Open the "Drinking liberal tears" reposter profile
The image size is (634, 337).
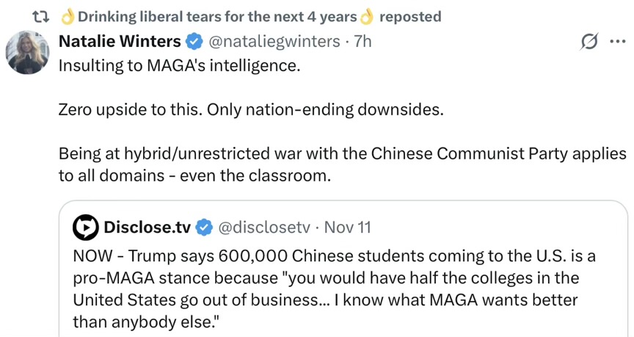coord(216,16)
